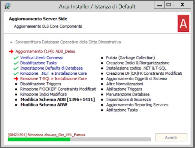The image size is (195, 148).
Task: Click 'Aggiornamento Oggetti di Sistema' step
Action: (x=136, y=79)
